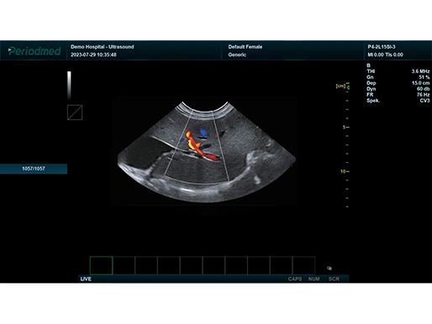Click the [cm] depth unit label
The width and height of the screenshot is (432, 324).
click(x=340, y=86)
